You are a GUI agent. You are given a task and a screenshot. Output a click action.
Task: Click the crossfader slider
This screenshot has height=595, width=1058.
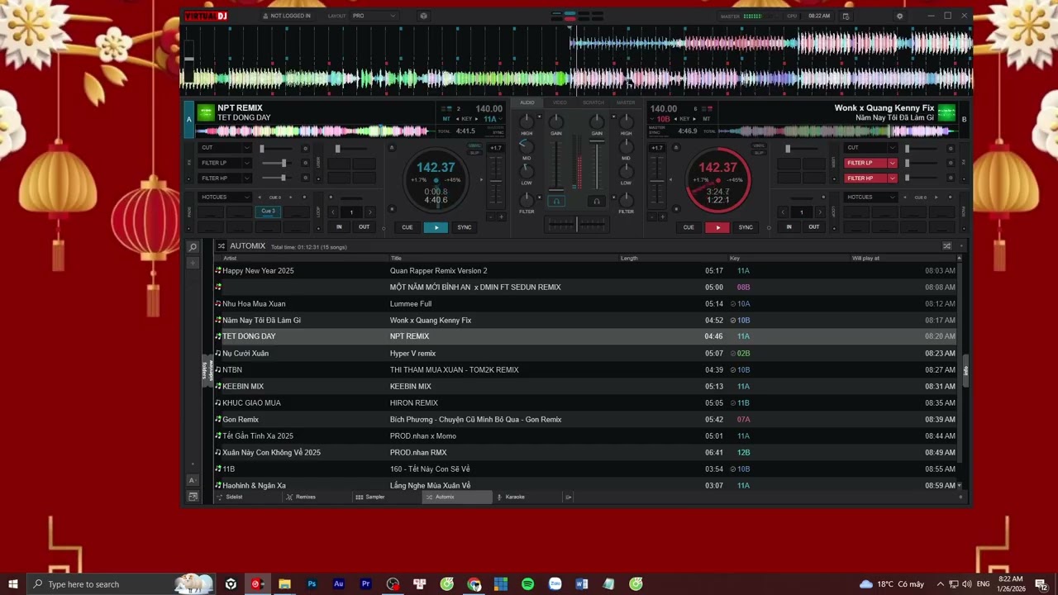(x=576, y=224)
